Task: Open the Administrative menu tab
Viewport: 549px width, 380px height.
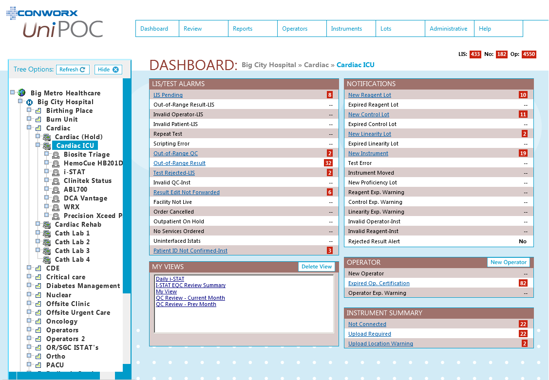Action: point(450,29)
